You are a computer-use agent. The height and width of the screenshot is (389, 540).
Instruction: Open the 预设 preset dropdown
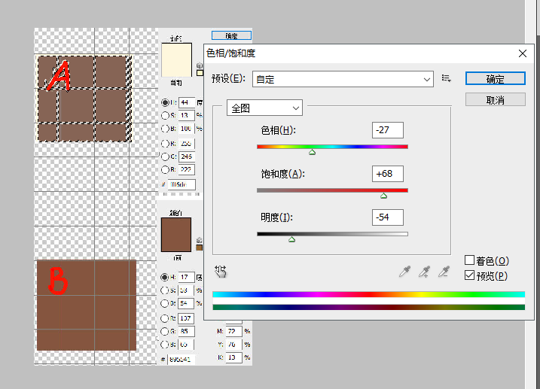(x=343, y=79)
